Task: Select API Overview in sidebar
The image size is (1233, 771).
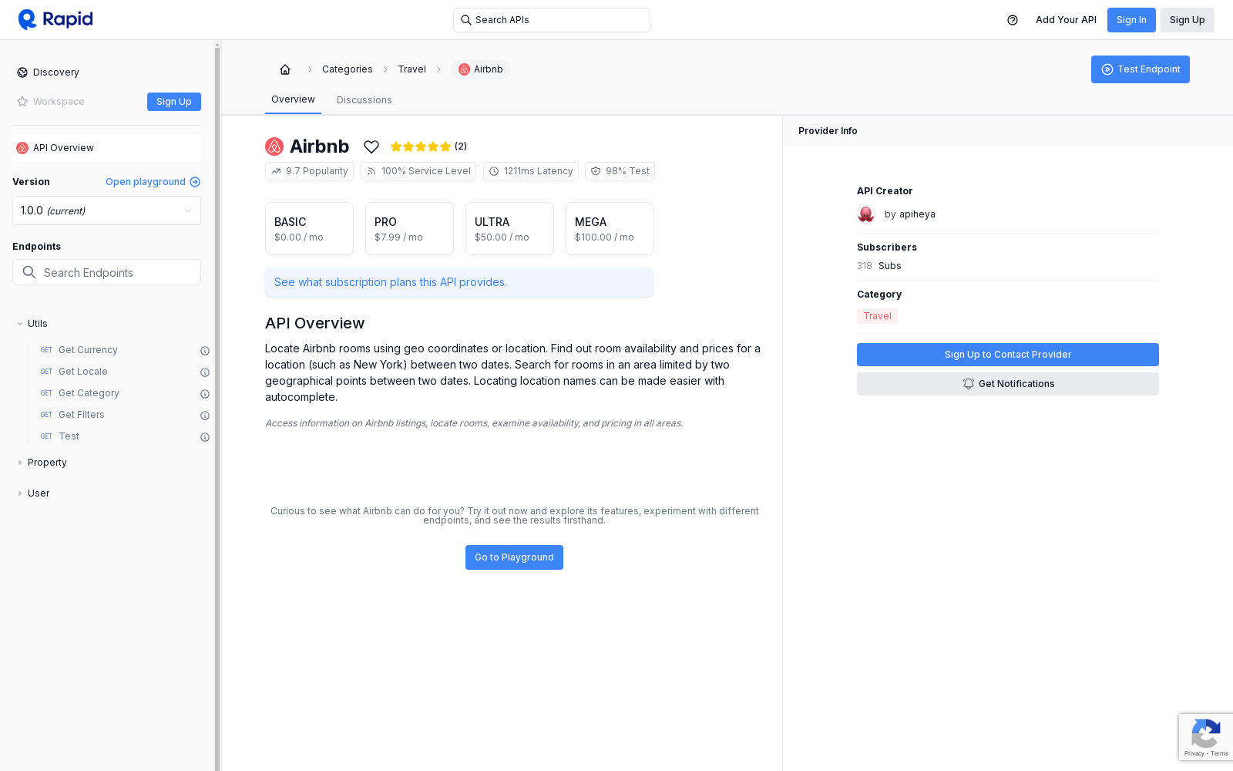Action: coord(106,148)
